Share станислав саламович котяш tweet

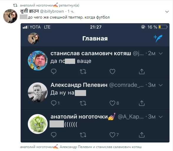tap(142, 72)
